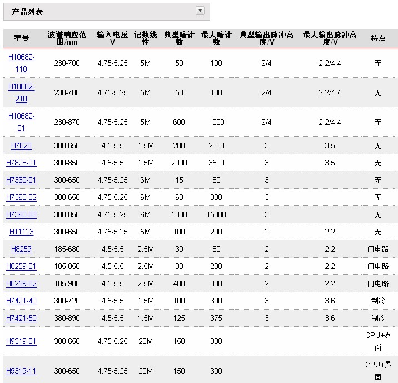This screenshot has width=398, height=383.
Task: Select 230-870 range in H10682-01 row
Action: [67, 122]
